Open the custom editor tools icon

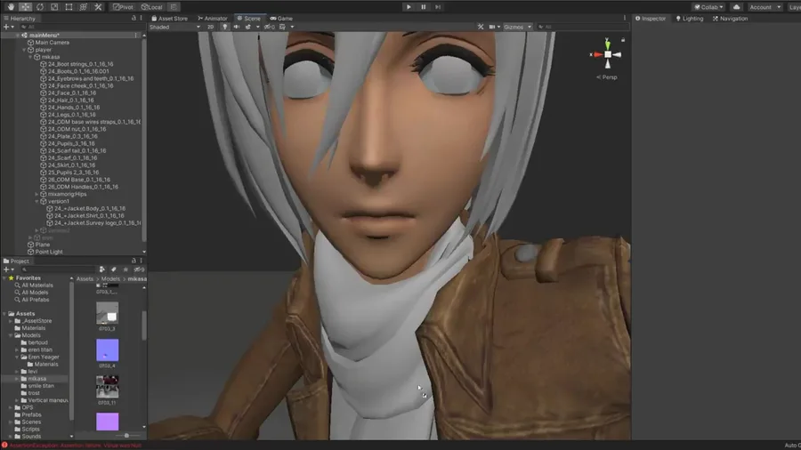coord(98,7)
